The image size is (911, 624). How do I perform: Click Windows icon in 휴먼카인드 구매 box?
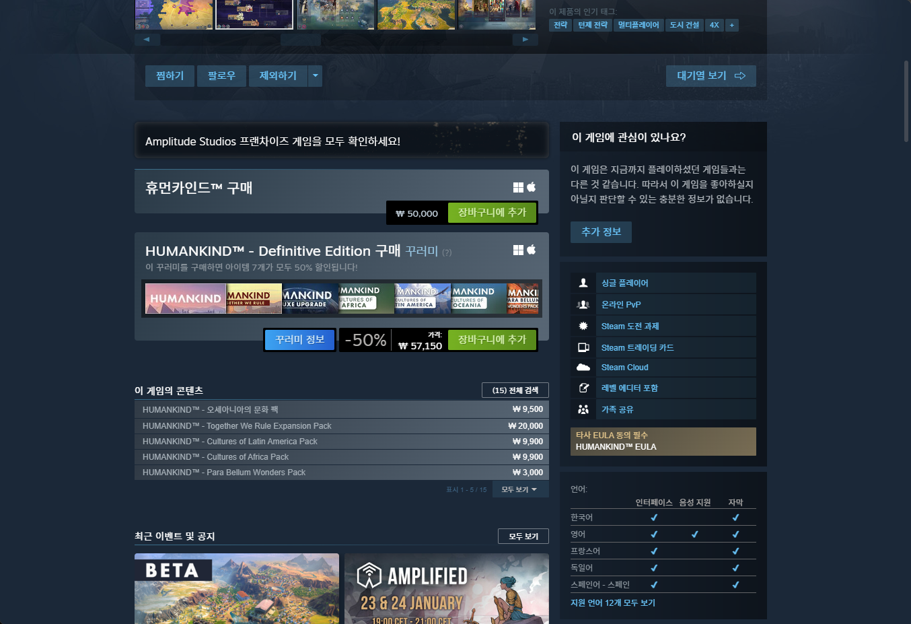(518, 187)
